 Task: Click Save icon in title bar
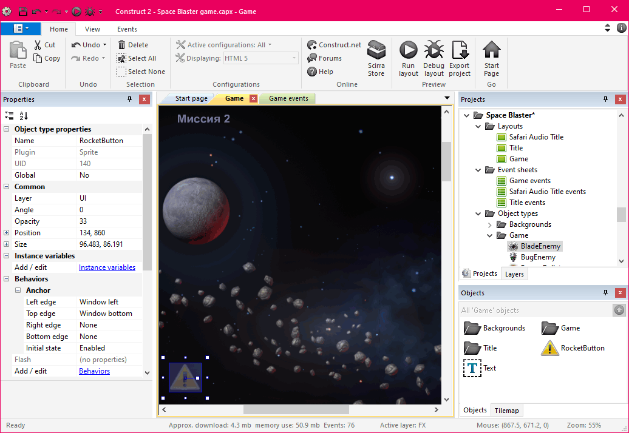click(x=23, y=11)
